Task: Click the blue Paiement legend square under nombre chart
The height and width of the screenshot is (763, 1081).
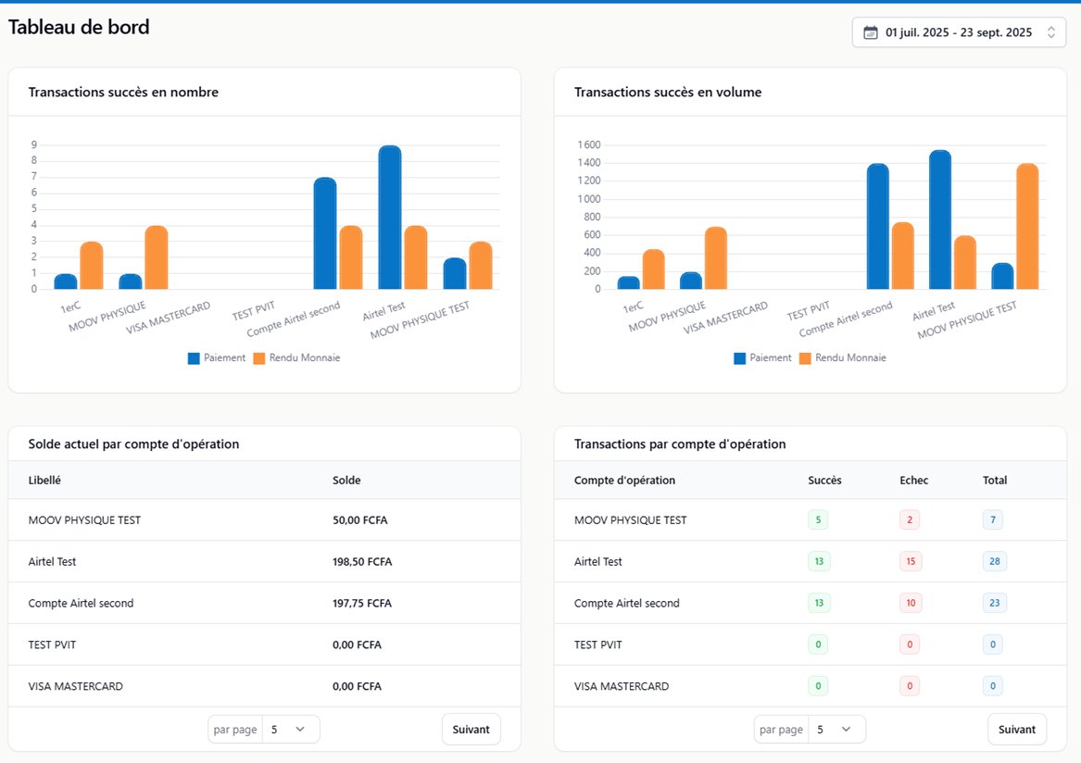Action: point(195,357)
